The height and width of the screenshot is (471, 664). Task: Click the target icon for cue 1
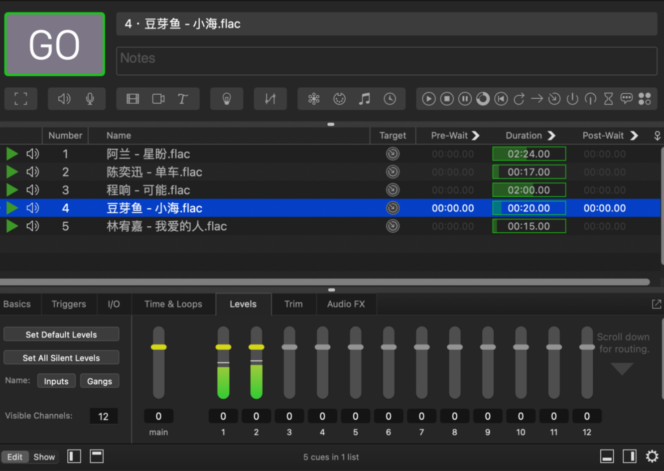point(393,154)
